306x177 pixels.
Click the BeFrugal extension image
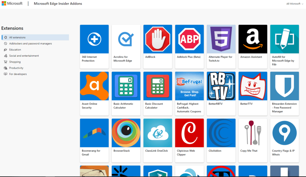(189, 86)
